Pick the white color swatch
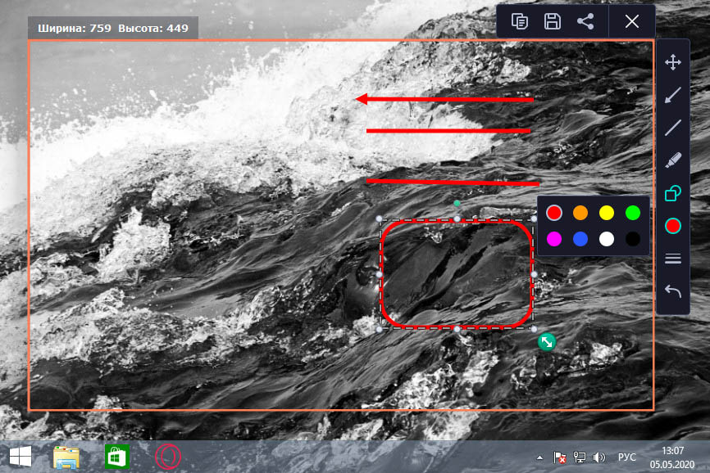The height and width of the screenshot is (473, 710). coord(607,239)
